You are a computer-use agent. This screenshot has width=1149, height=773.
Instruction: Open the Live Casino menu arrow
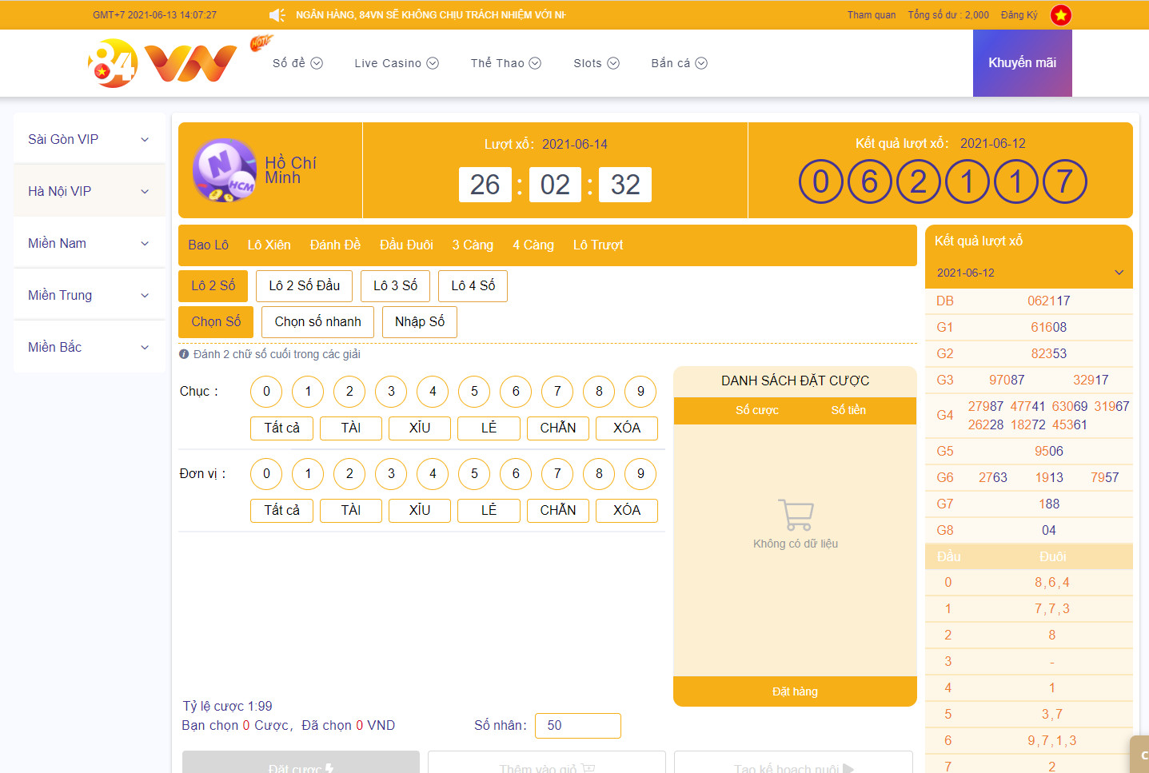(x=433, y=63)
